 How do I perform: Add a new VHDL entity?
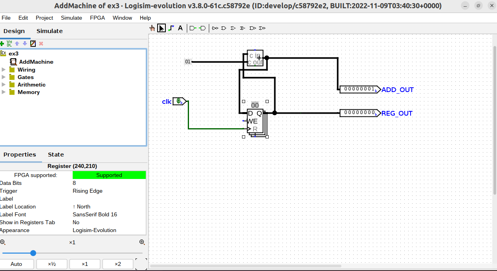tap(9, 43)
